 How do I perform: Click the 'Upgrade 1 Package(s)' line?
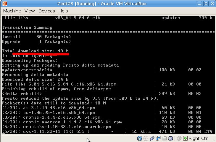pos(36,41)
